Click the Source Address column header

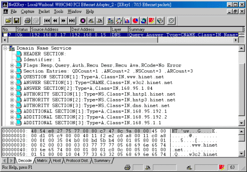point(50,29)
